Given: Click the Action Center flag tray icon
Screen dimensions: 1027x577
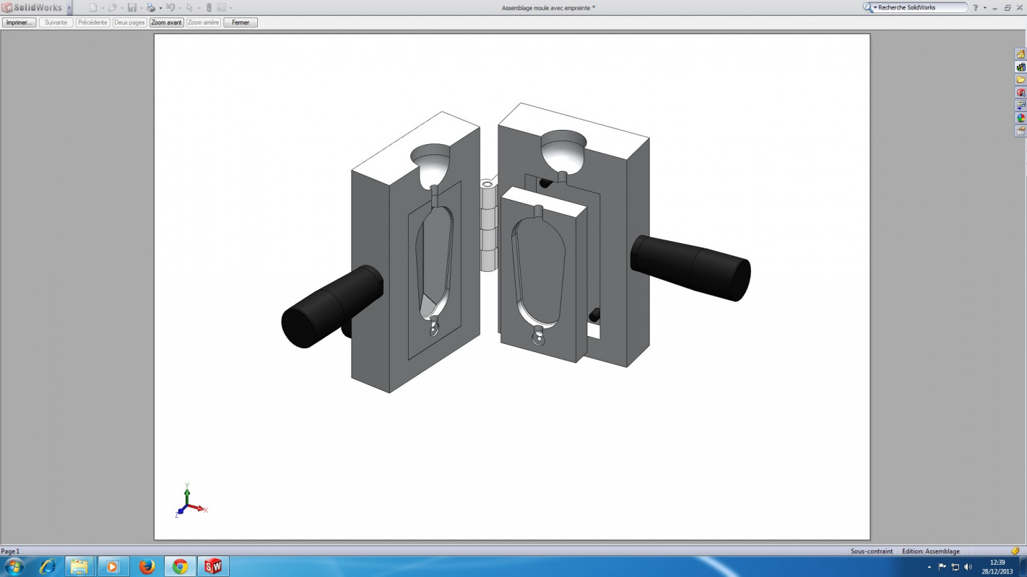Looking at the screenshot, I should (x=942, y=567).
